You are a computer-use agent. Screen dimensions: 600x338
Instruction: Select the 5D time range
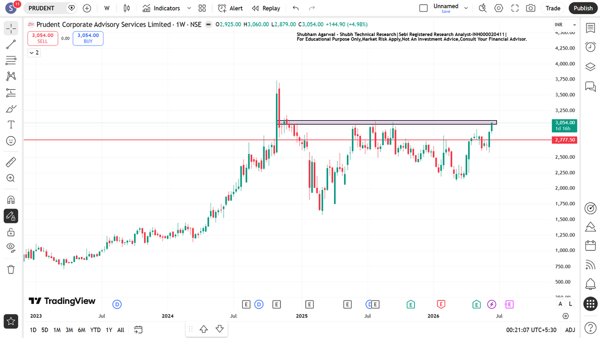(x=45, y=329)
